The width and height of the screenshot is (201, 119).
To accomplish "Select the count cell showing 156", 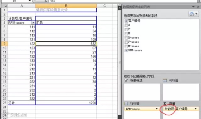I will 66,56.
